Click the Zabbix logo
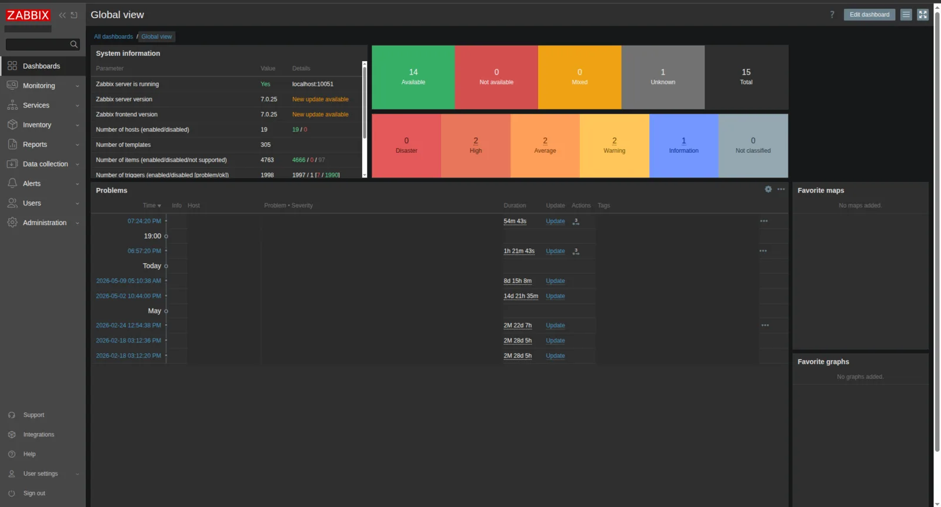 28,15
